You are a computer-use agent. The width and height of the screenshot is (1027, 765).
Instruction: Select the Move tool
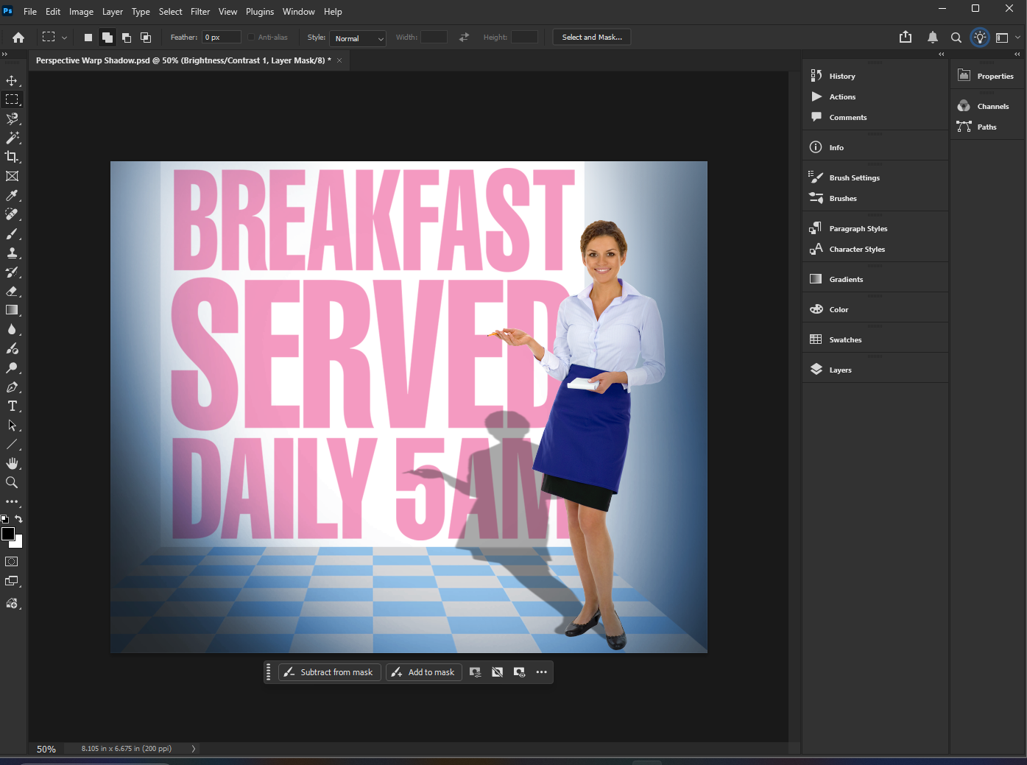click(12, 80)
